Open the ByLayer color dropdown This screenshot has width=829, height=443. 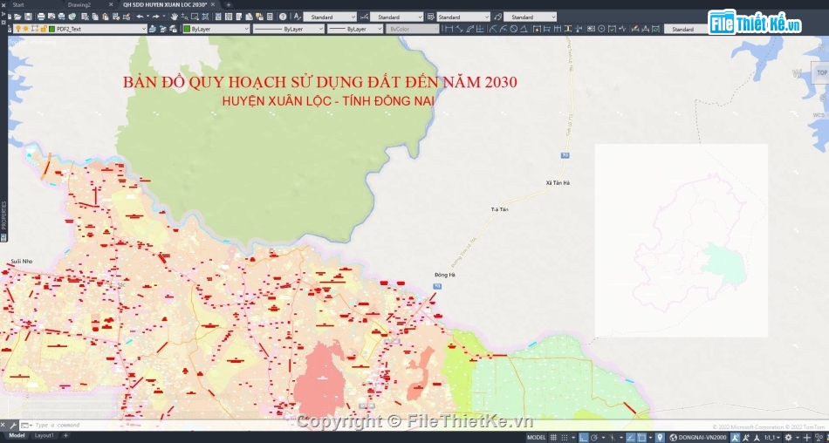coord(246,29)
